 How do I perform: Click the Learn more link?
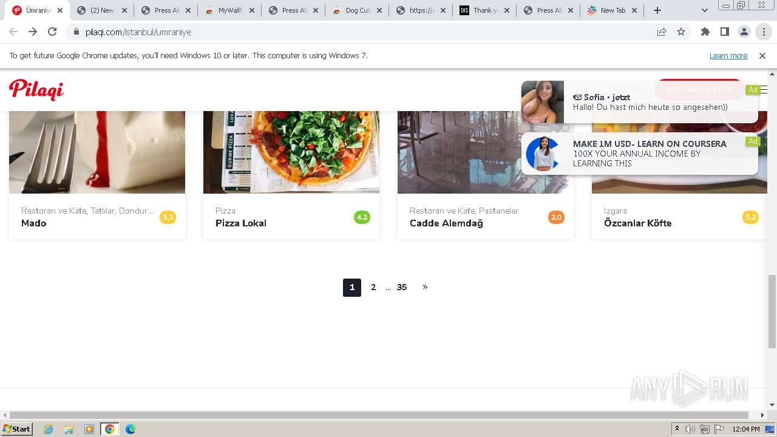point(728,56)
